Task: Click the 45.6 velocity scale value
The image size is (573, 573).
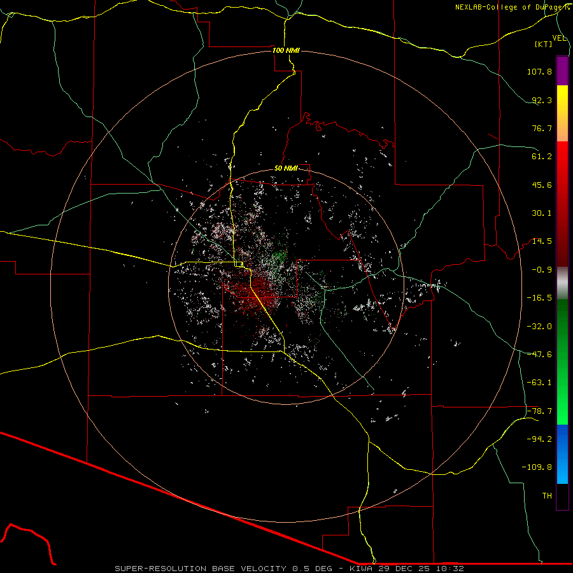Action: coord(542,185)
